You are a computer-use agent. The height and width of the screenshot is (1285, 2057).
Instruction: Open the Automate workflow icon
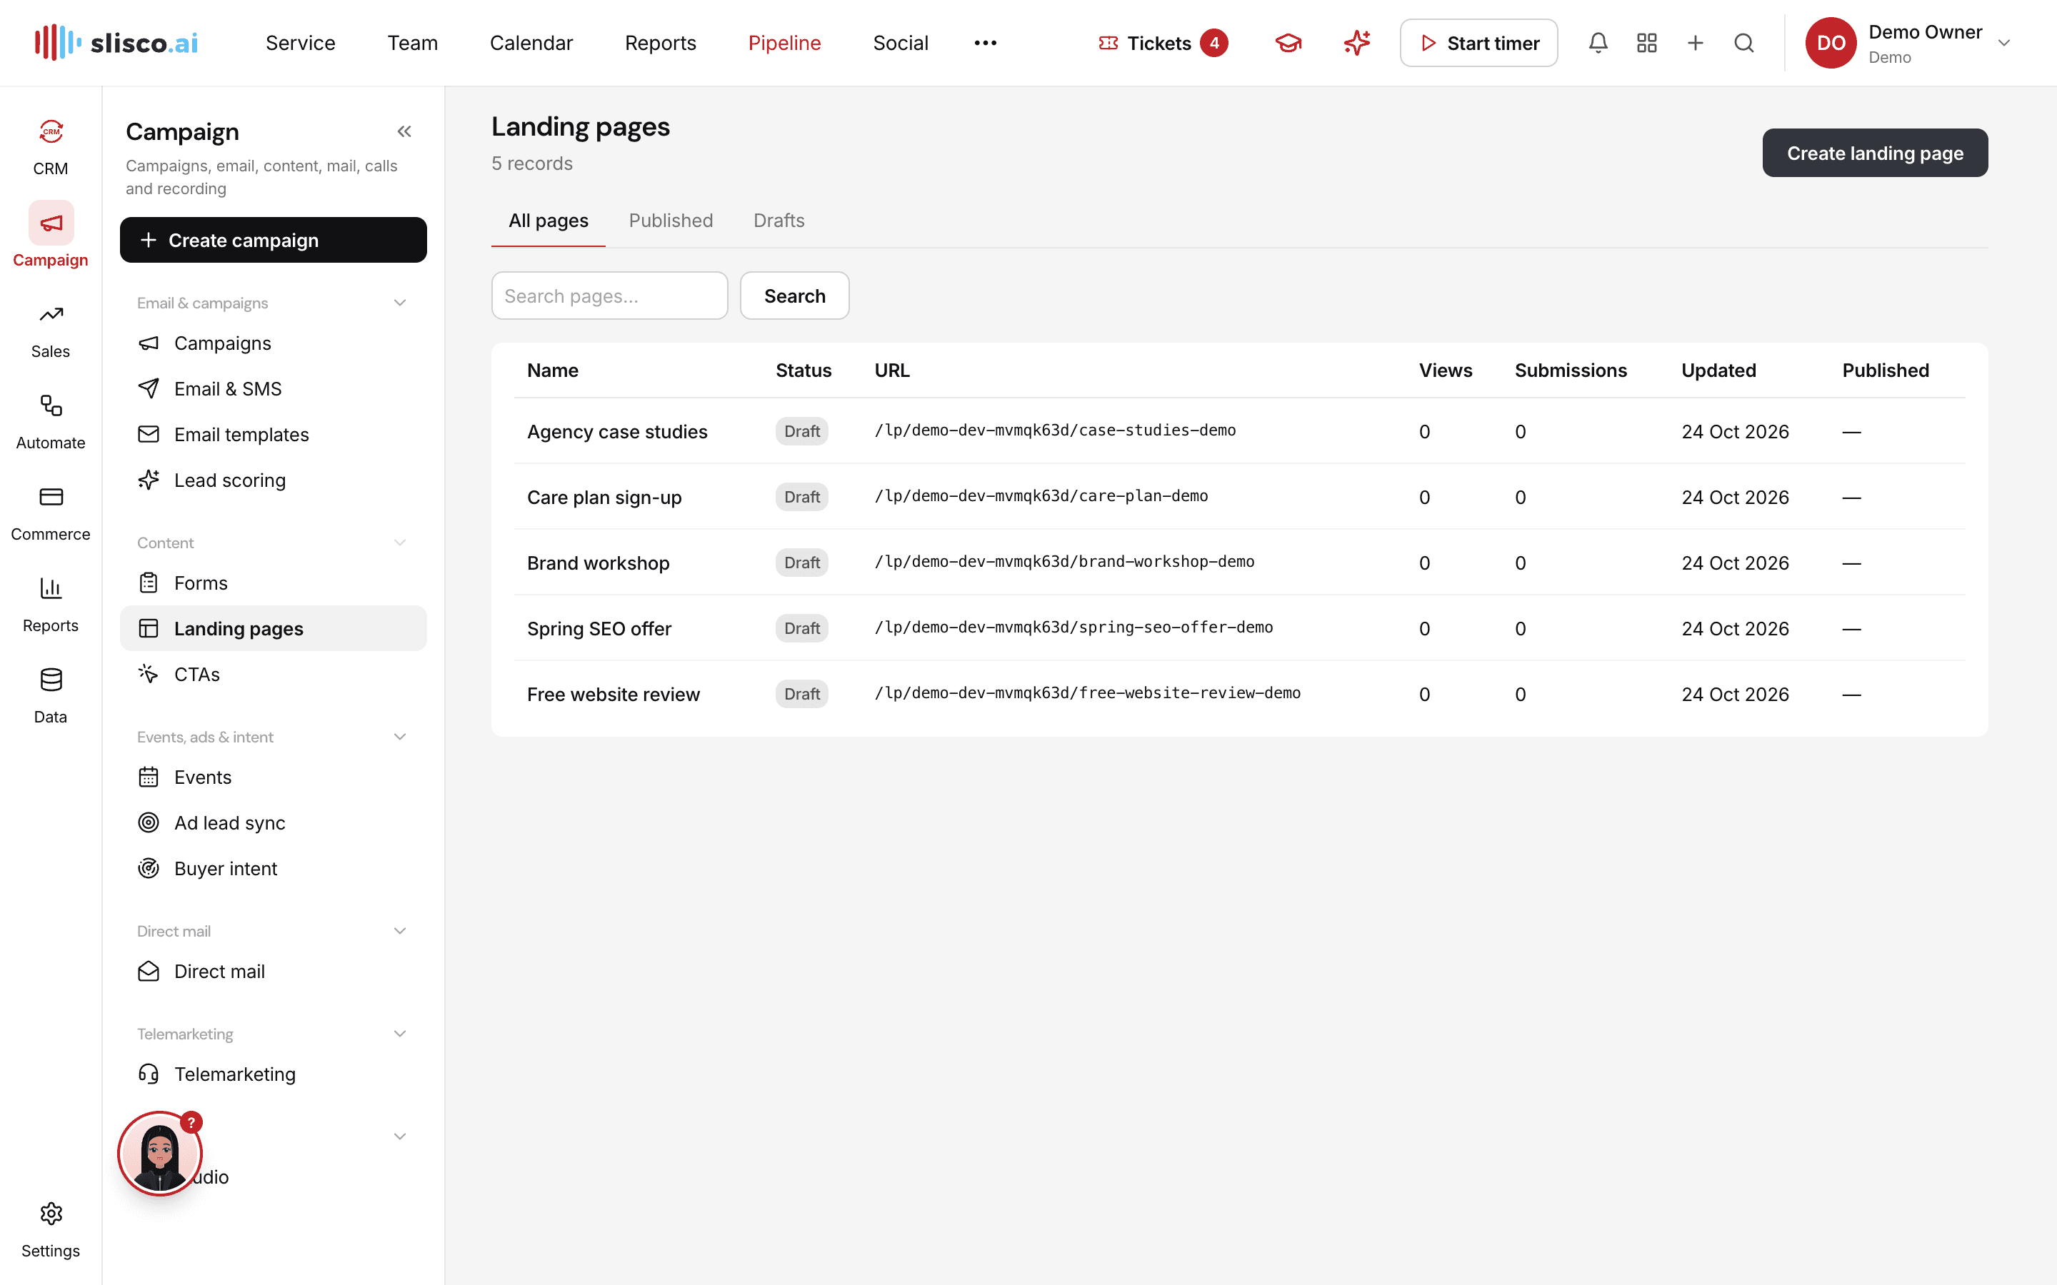(x=51, y=405)
